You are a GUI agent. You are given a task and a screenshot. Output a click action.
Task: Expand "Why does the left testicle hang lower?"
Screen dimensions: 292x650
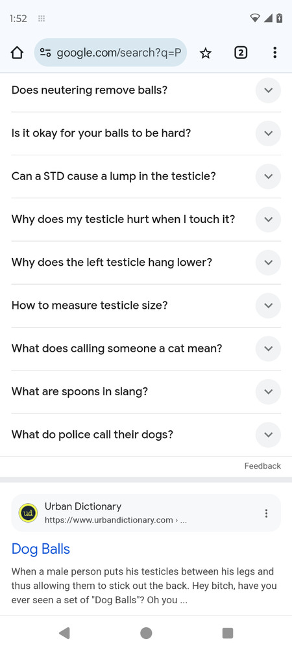point(146,263)
